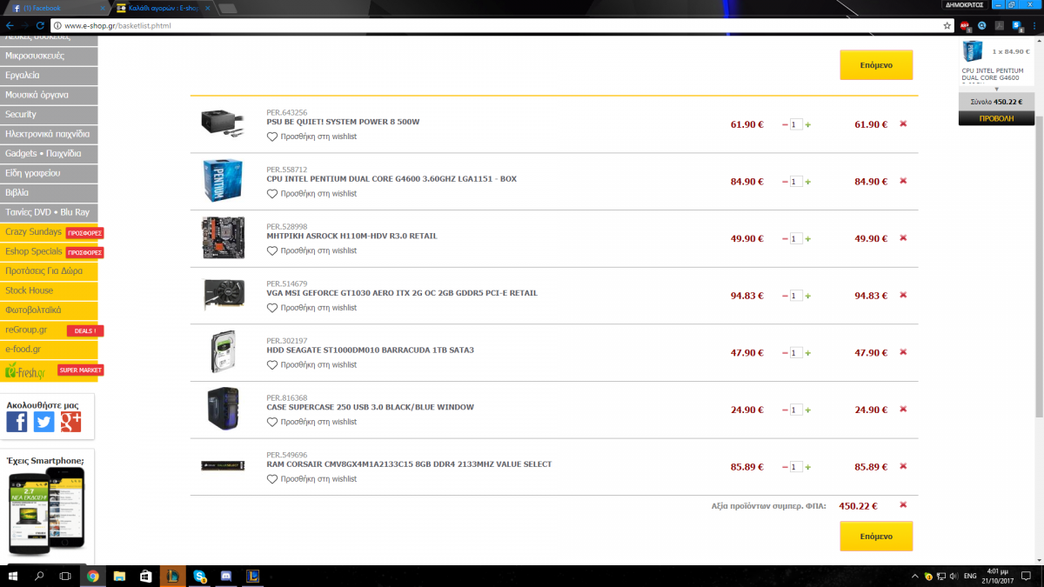
Task: Open Security sidebar category
Action: click(49, 115)
